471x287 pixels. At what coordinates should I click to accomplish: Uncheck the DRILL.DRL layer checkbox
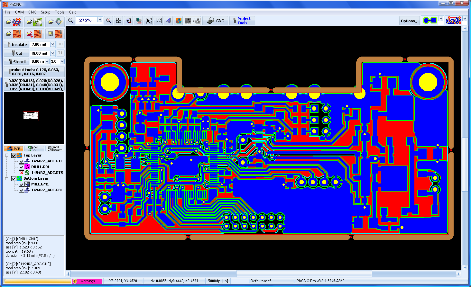click(x=22, y=167)
